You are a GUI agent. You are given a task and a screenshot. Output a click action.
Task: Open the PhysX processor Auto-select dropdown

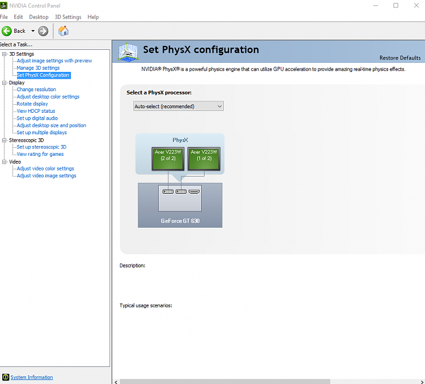click(178, 106)
